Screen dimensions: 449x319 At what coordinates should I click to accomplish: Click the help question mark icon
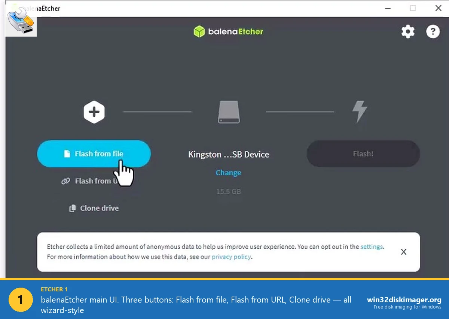(433, 32)
